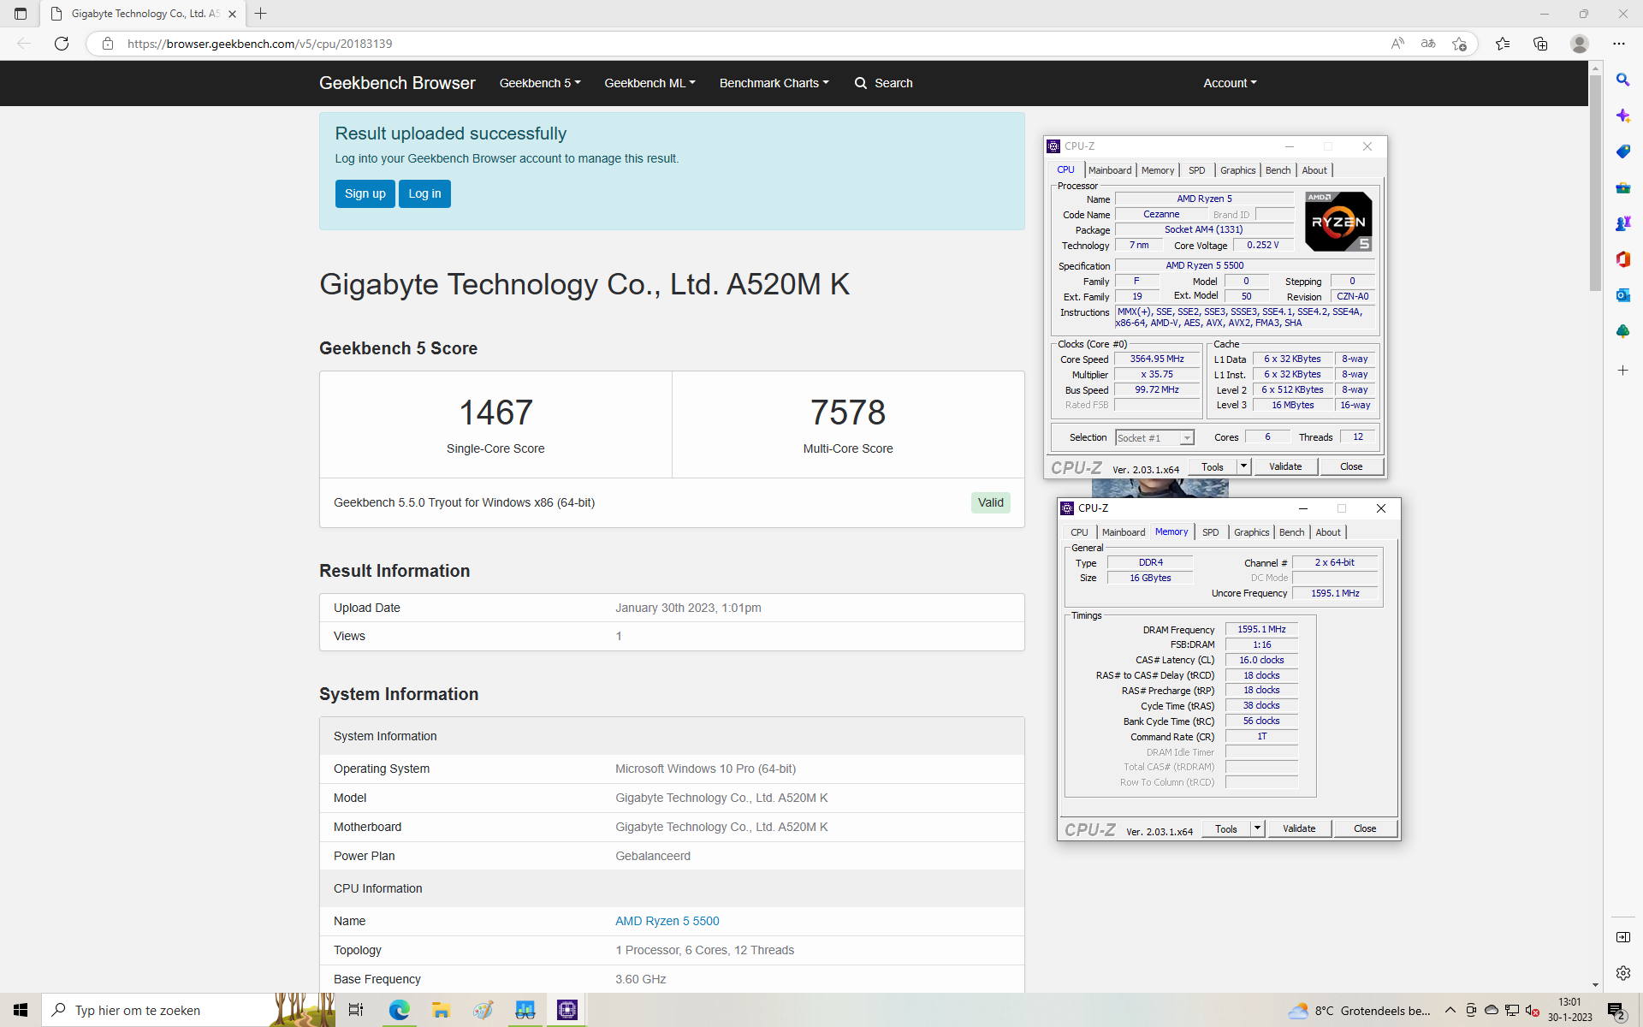The height and width of the screenshot is (1027, 1643).
Task: Open the Outlook icon in sidebar
Action: [x=1622, y=295]
